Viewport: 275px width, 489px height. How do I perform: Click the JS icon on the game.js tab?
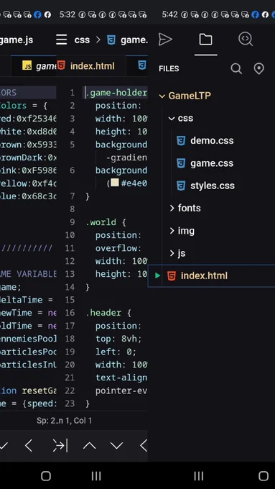27,65
